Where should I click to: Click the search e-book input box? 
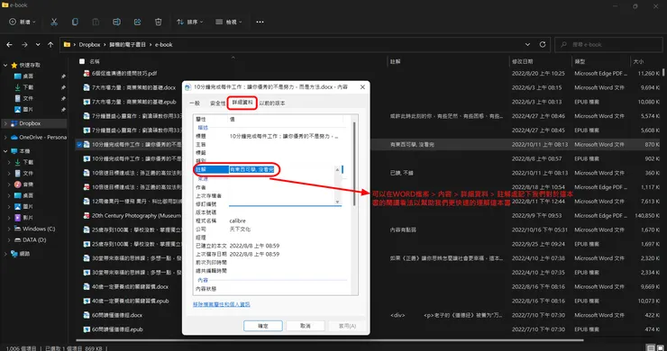tap(609, 44)
